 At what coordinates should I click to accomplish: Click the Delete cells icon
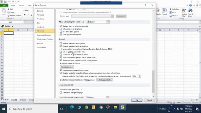[x=158, y=10]
